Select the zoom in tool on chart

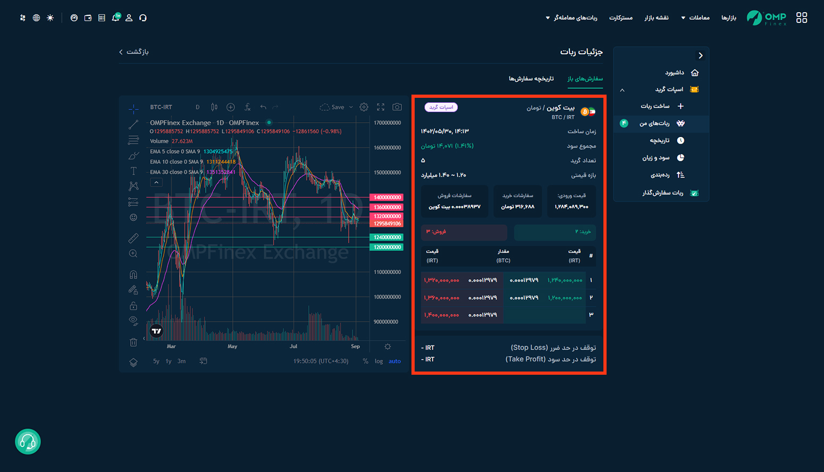[x=133, y=254]
